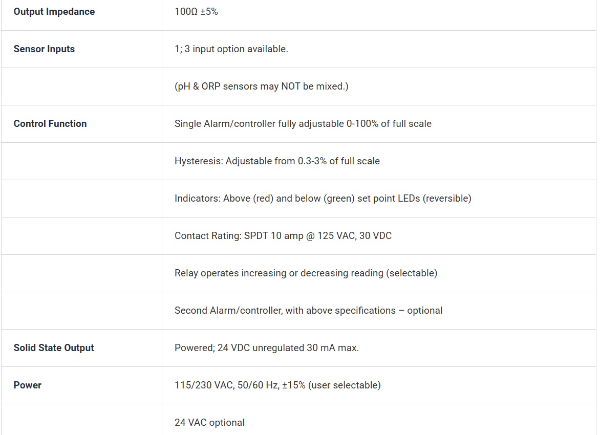Viewport: 600px width, 435px height.
Task: Click the Output Impedance row label
Action: click(x=54, y=11)
